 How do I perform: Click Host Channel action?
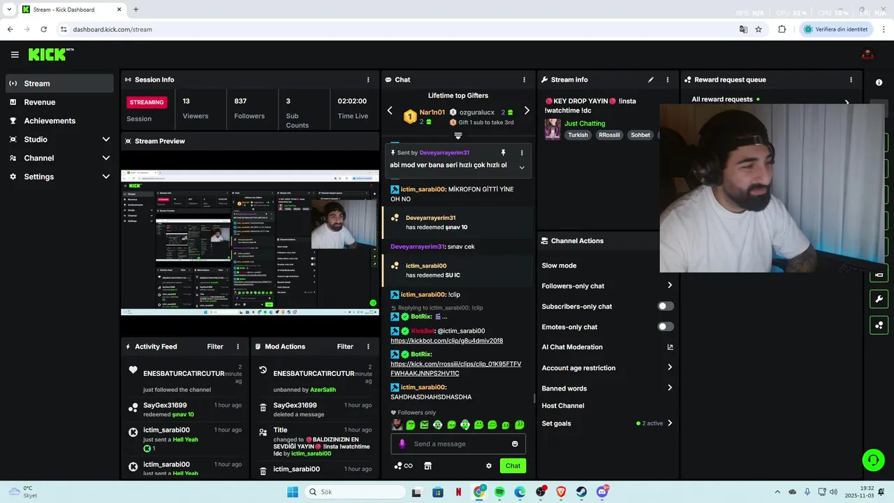[563, 406]
